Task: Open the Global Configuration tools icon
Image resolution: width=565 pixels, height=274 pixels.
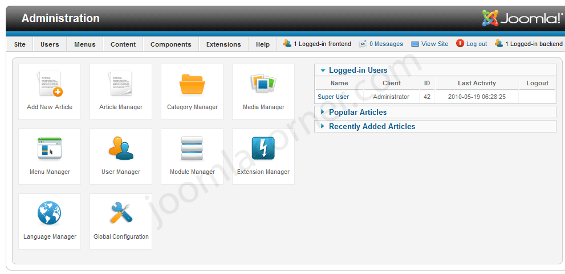Action: [x=121, y=214]
